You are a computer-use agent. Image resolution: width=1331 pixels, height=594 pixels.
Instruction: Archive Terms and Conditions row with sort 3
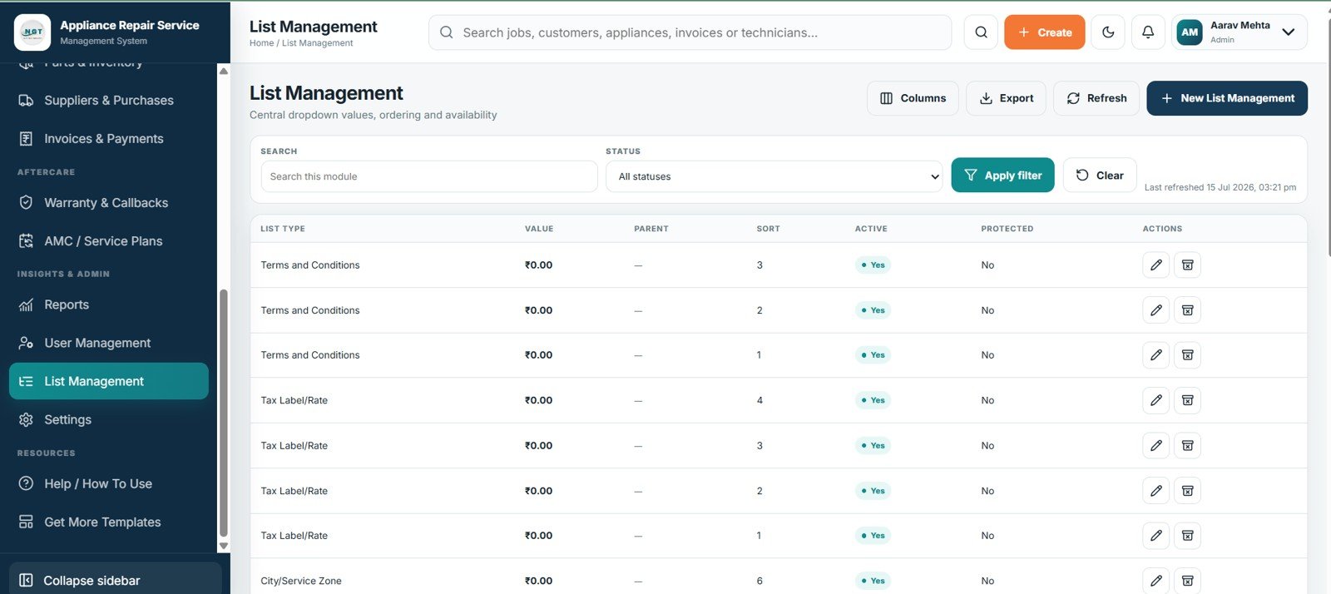pos(1187,265)
